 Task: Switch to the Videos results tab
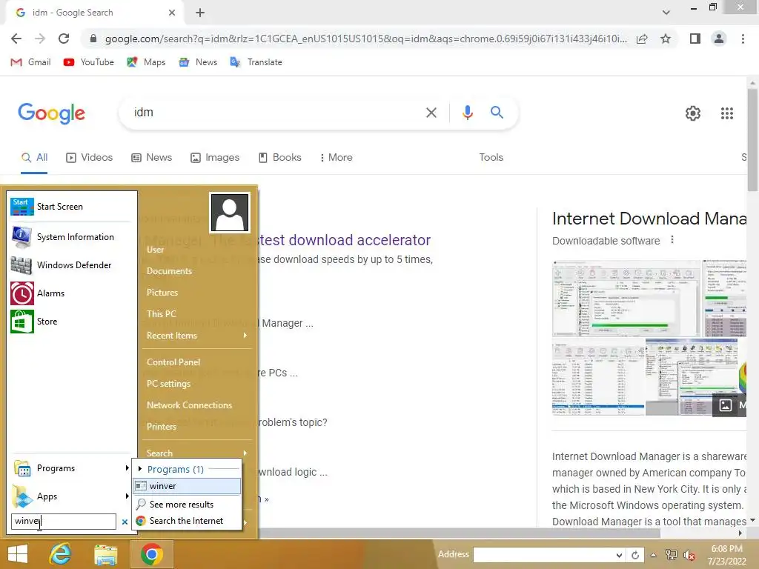89,158
